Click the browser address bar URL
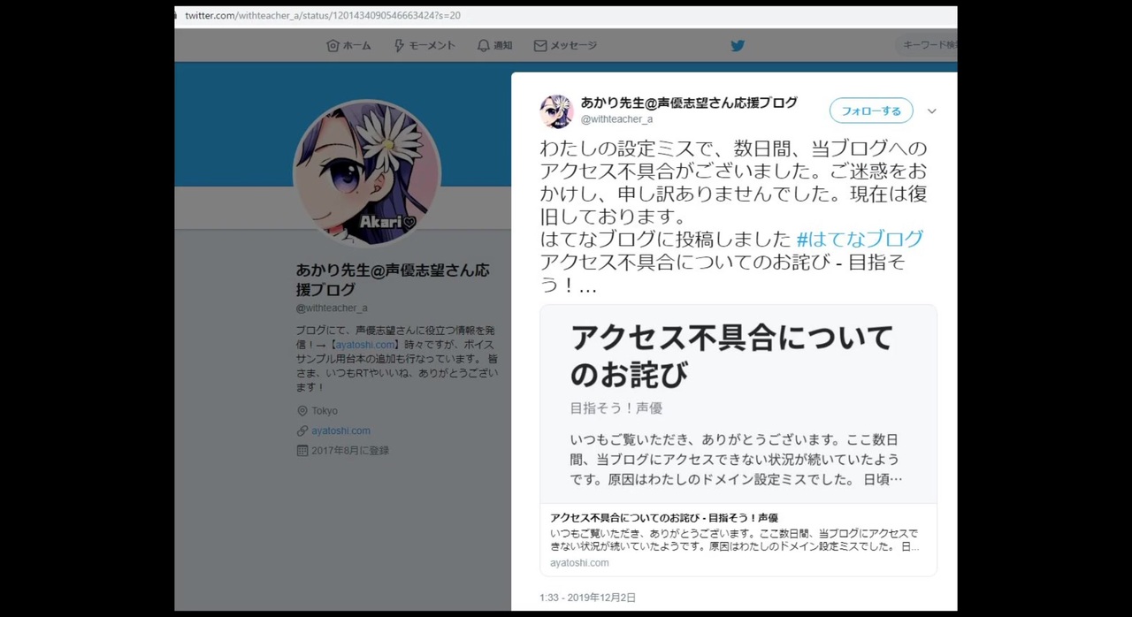 click(322, 16)
